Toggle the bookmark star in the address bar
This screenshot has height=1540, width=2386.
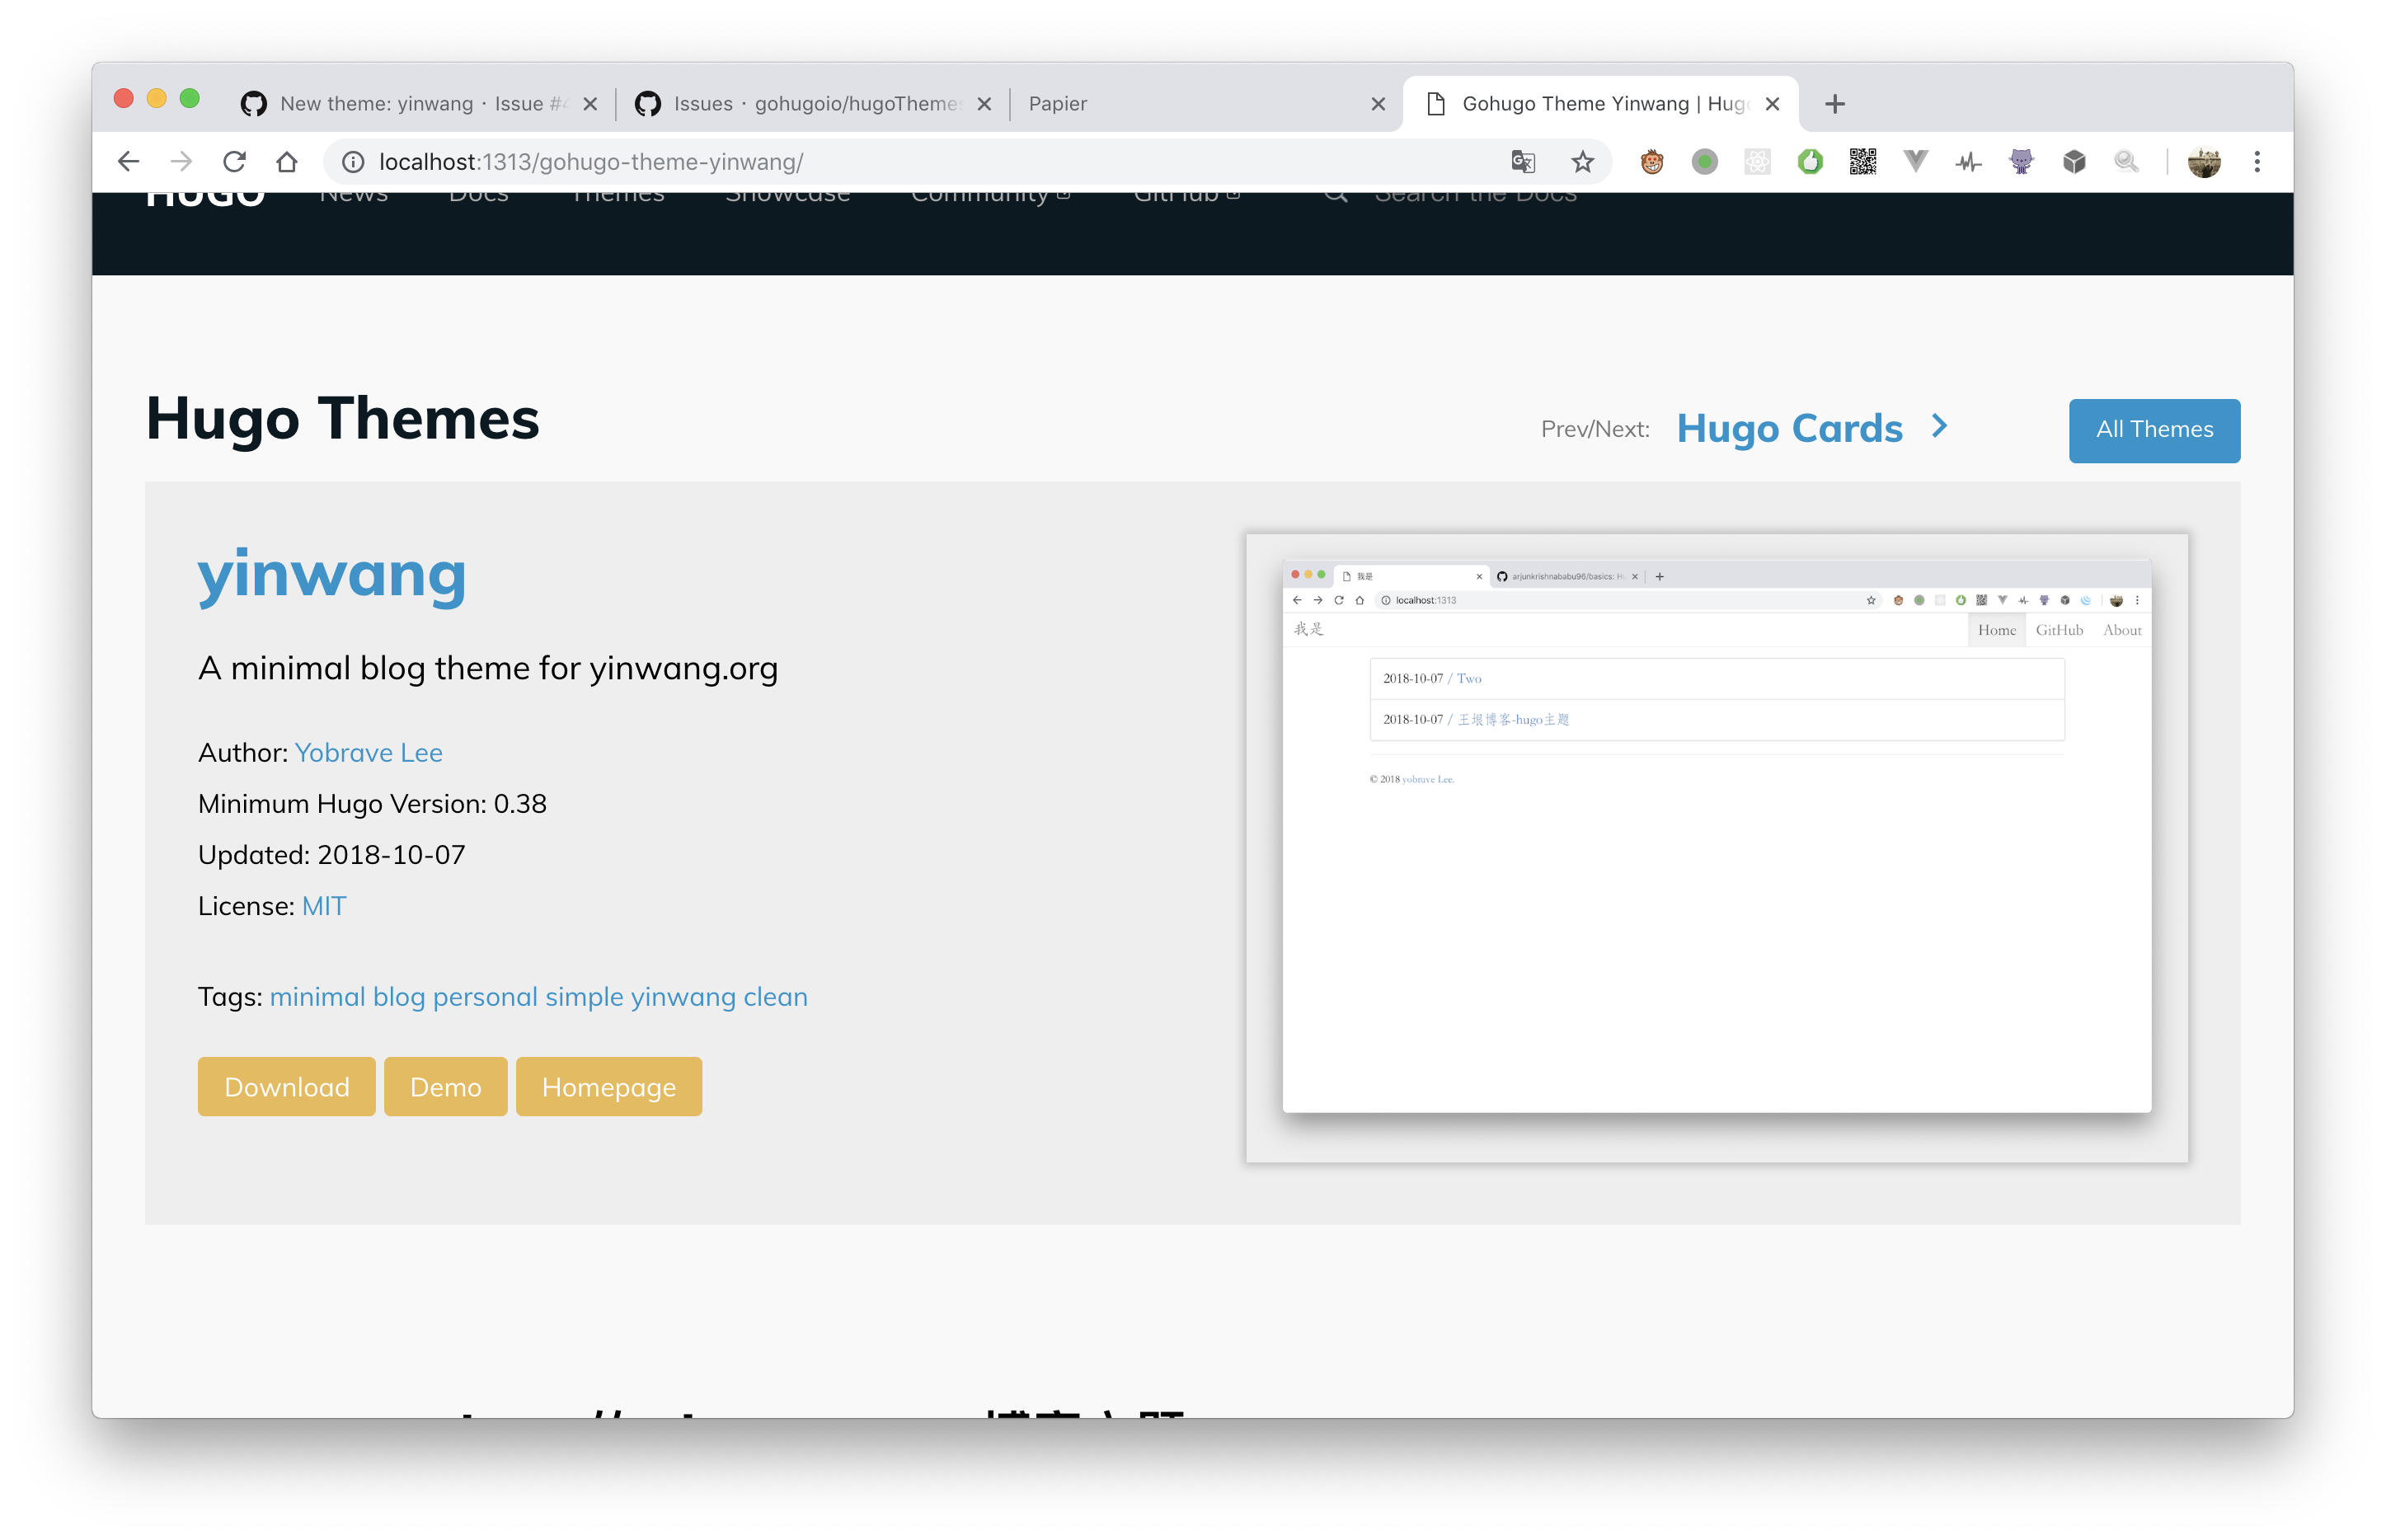1583,161
